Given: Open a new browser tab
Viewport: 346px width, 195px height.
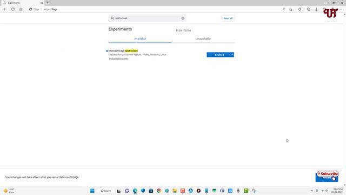Looking at the screenshot, I should (x=48, y=3).
